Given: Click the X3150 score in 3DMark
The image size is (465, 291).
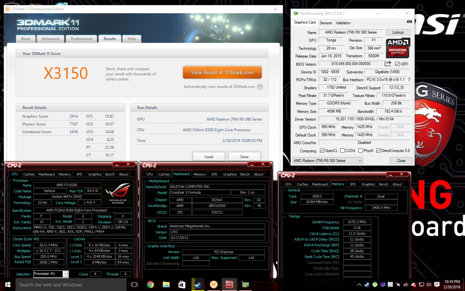Looking at the screenshot, I should (x=66, y=73).
